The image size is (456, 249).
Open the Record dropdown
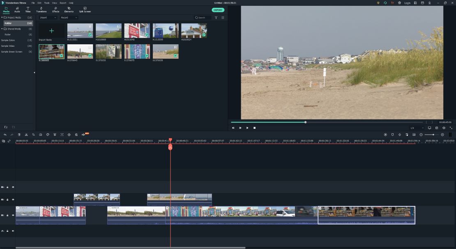point(69,18)
